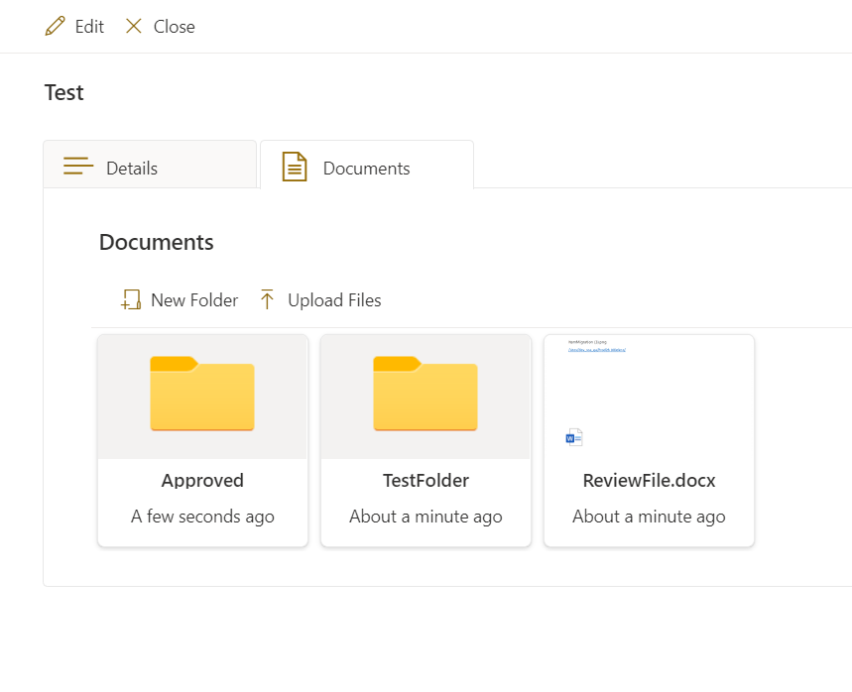Image resolution: width=852 pixels, height=692 pixels.
Task: Click the Details tab lines icon
Action: pos(78,167)
